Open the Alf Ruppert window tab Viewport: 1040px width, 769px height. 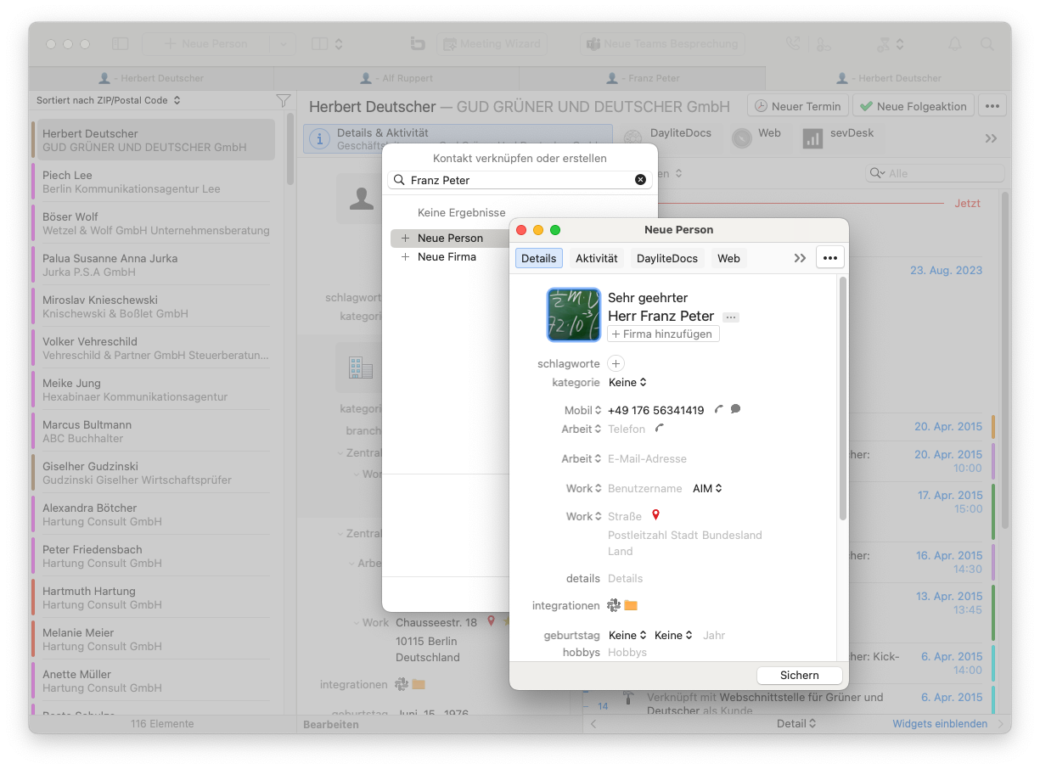[x=396, y=78]
